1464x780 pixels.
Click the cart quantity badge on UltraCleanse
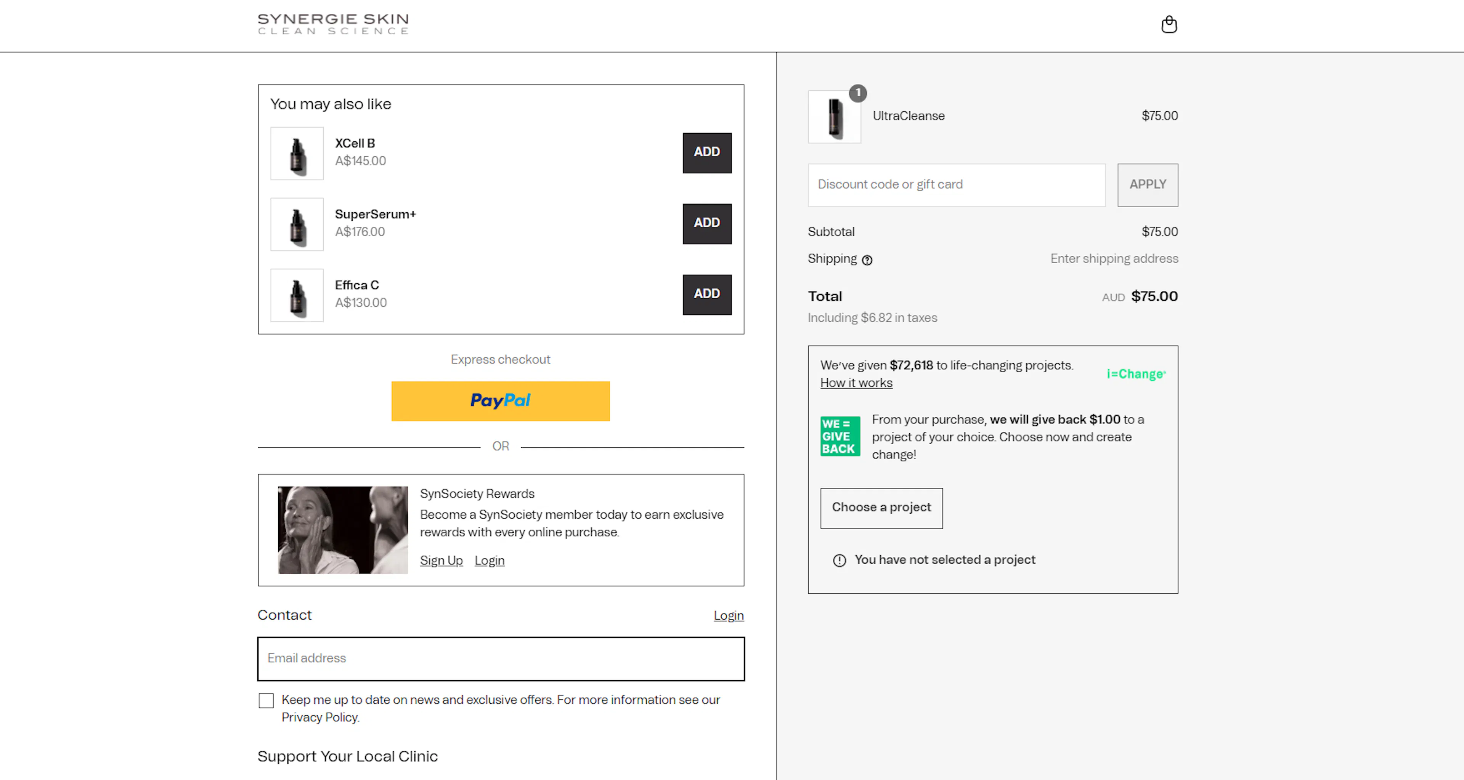click(857, 93)
